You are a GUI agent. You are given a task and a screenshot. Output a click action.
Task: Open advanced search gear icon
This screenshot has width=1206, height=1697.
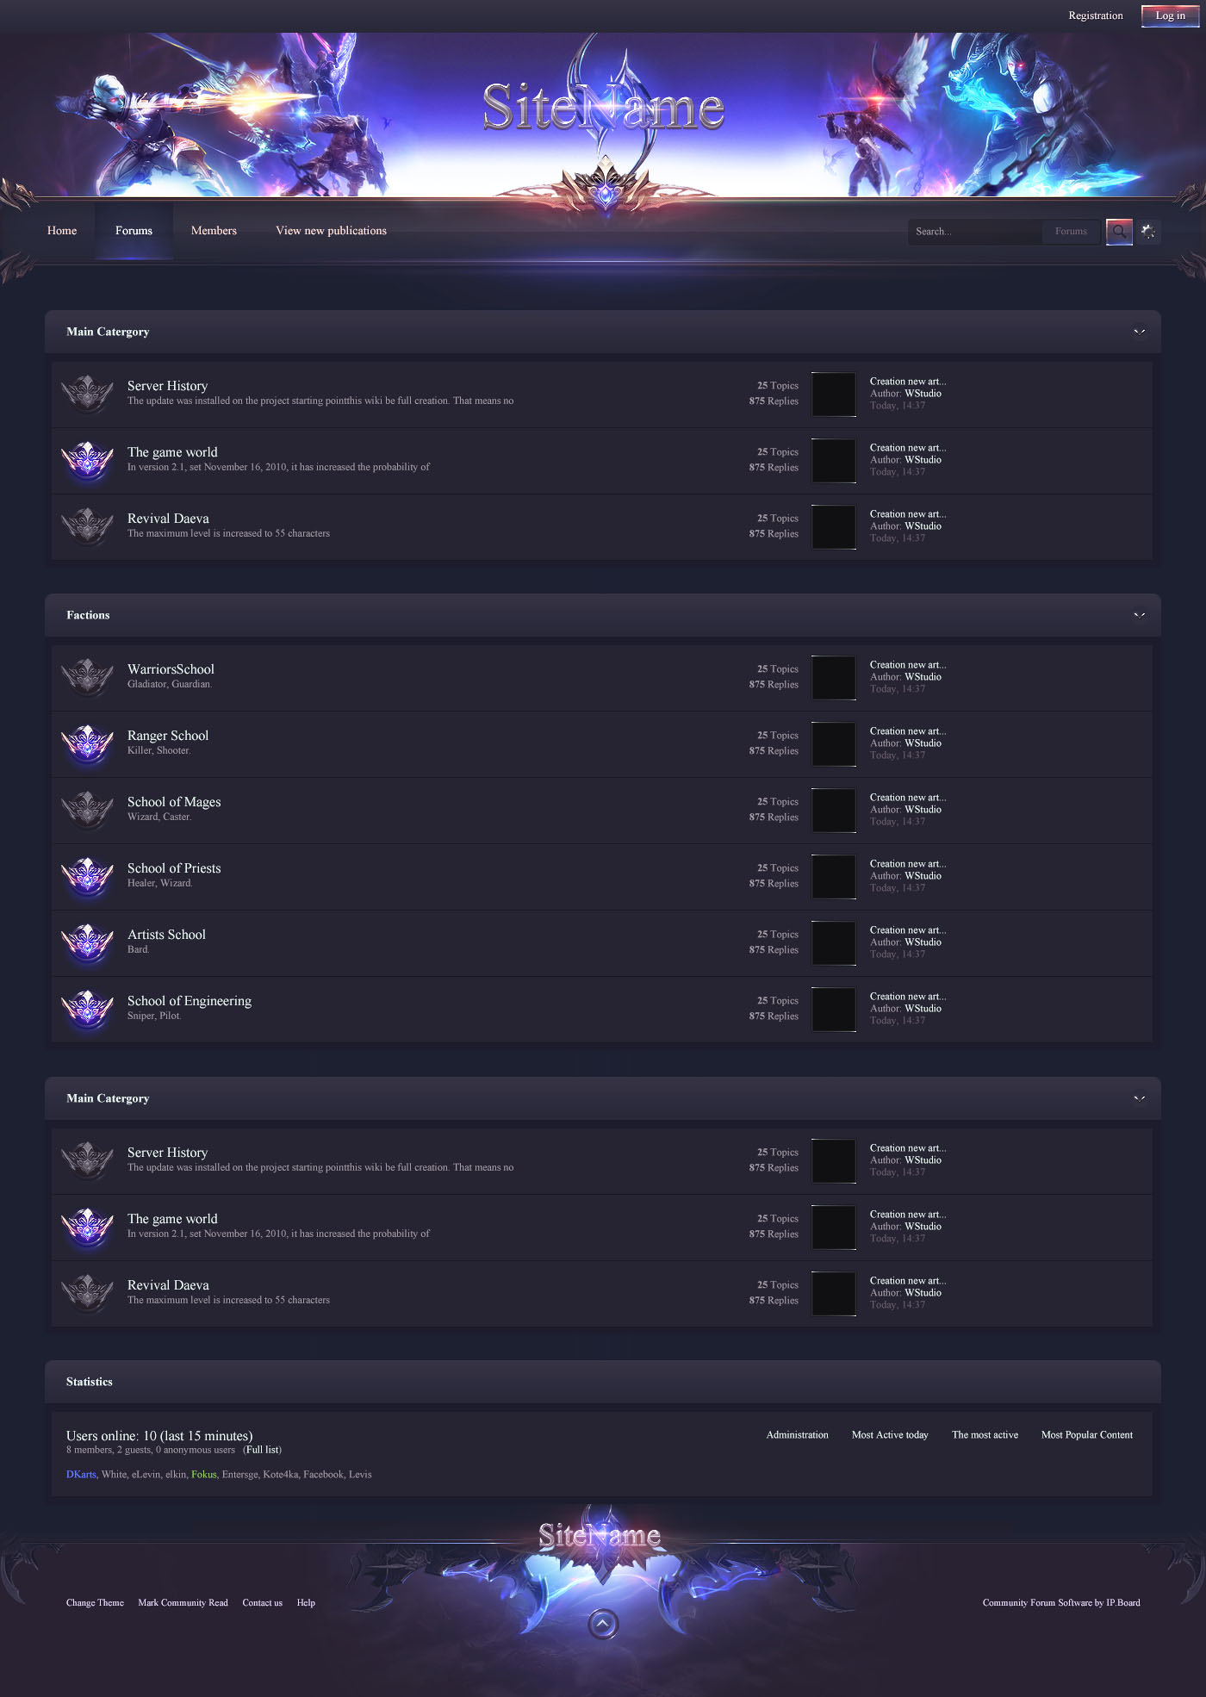[1148, 231]
